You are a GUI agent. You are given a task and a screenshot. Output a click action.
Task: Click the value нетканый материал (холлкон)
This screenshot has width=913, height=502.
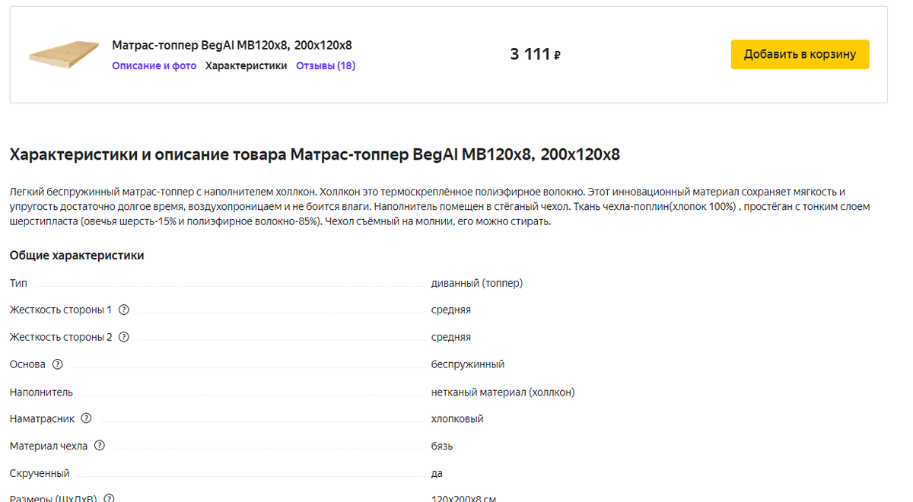click(x=503, y=392)
